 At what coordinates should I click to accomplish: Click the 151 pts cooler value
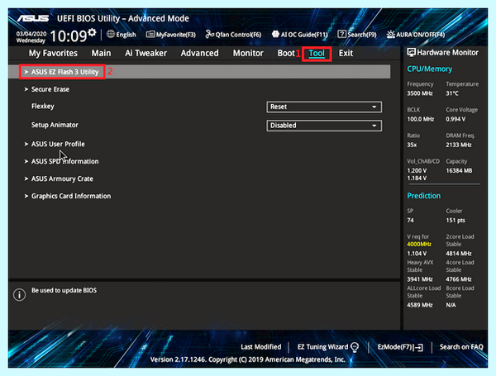(x=455, y=221)
